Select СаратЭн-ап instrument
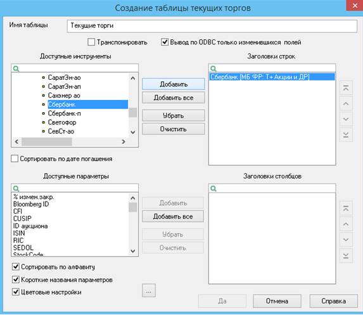 pyautogui.click(x=64, y=86)
